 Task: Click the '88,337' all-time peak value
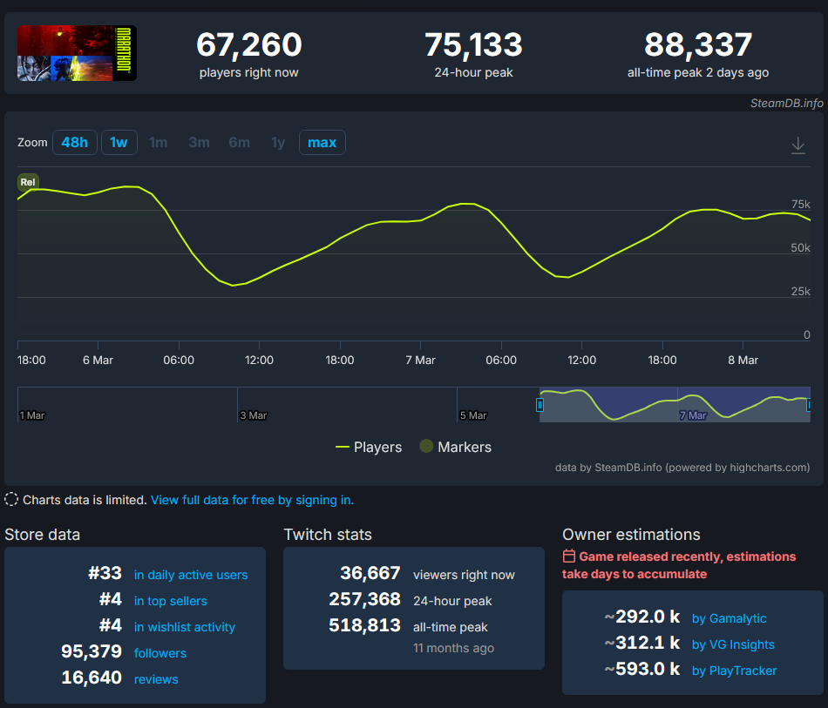(697, 44)
